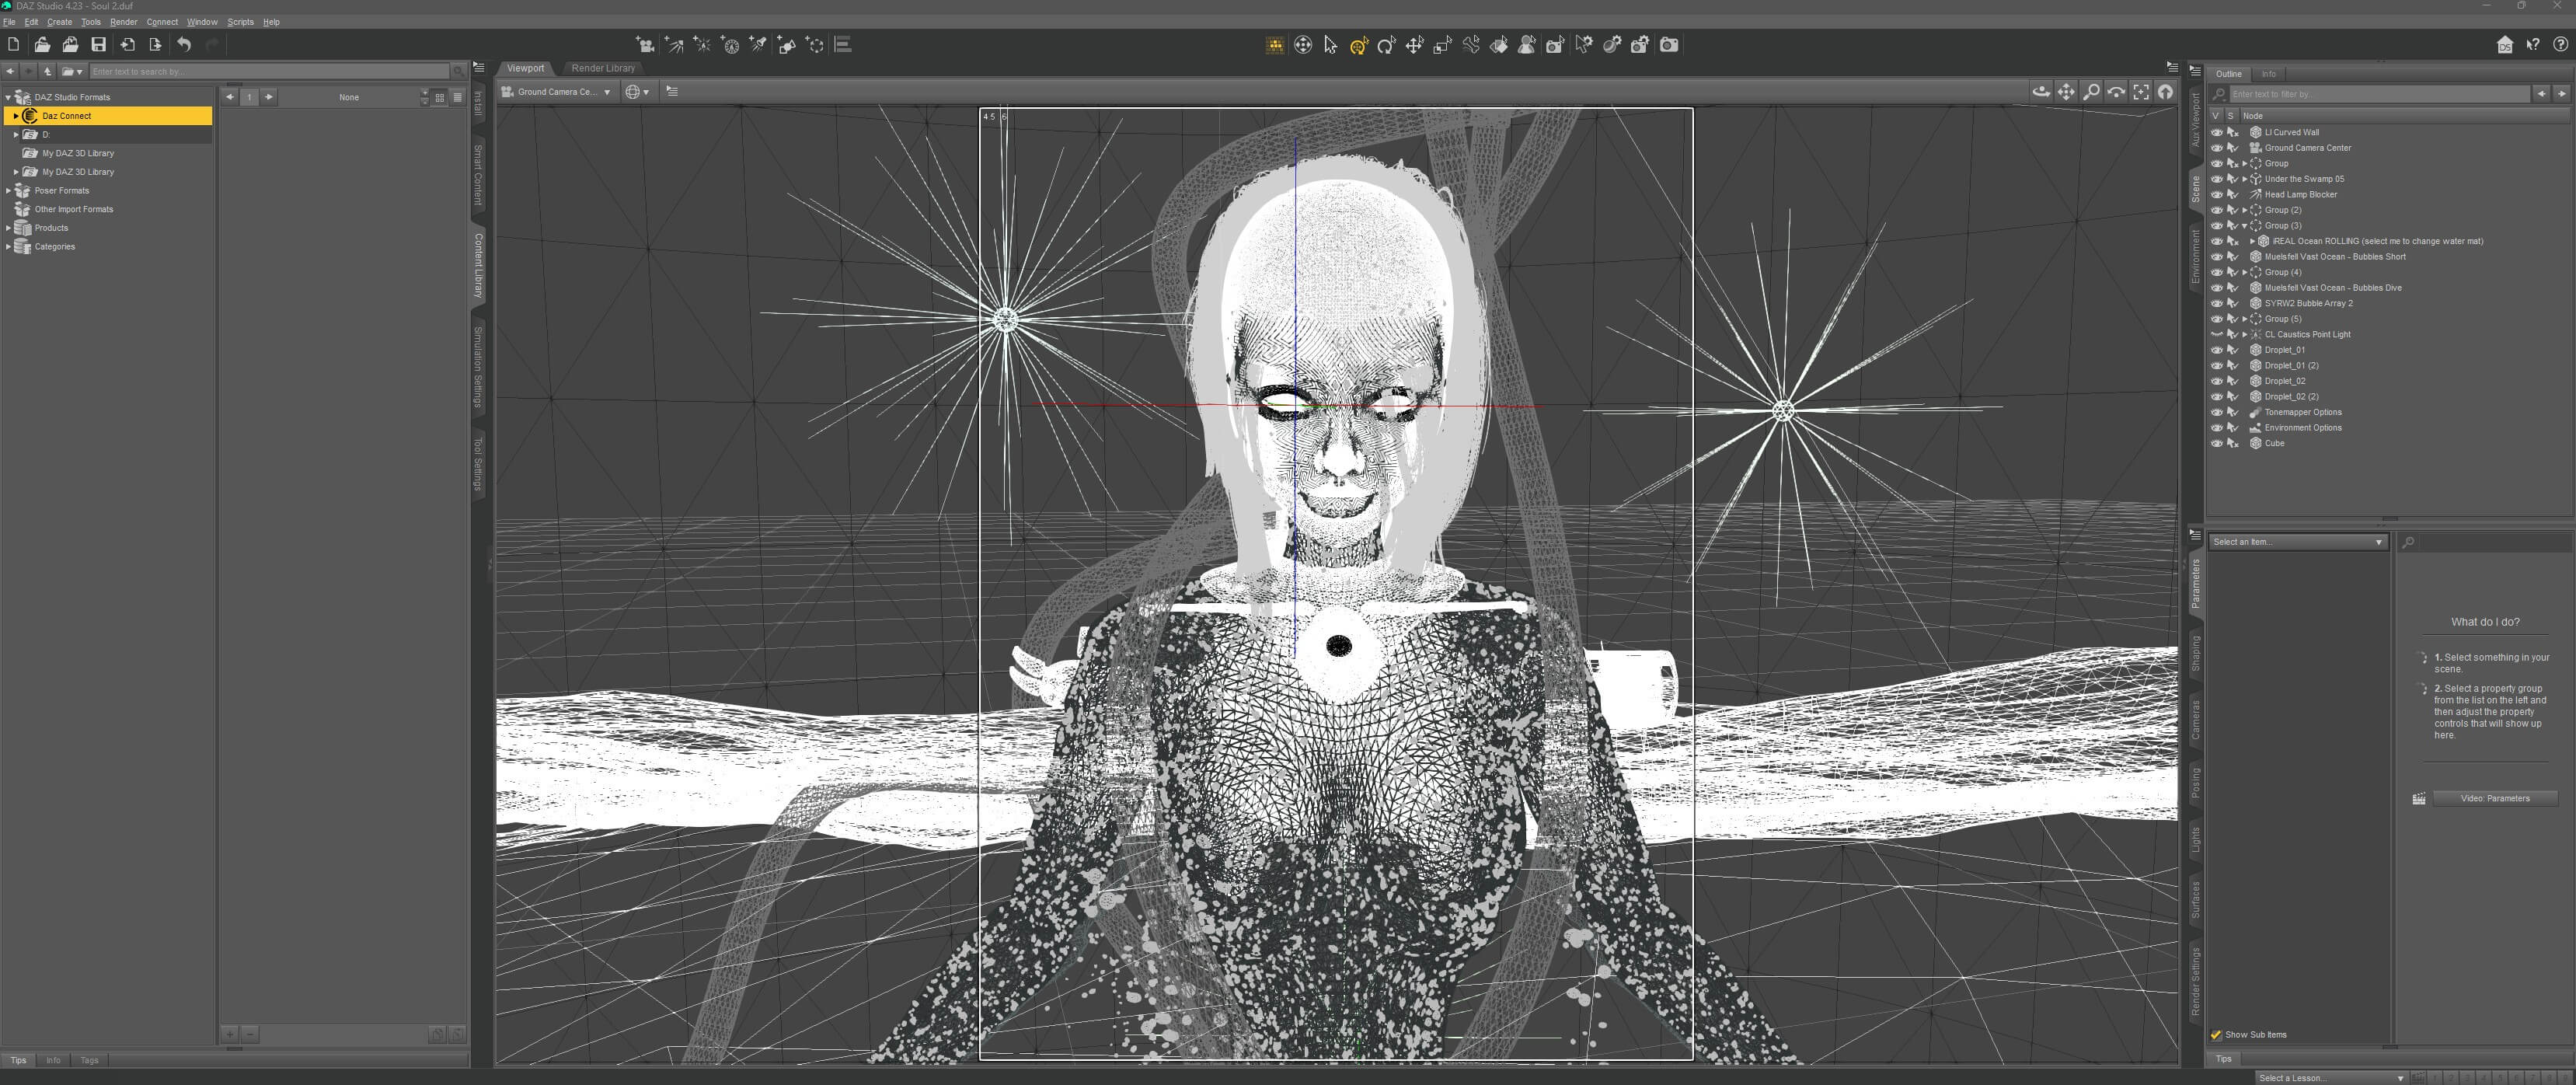Open the Scripts menu
This screenshot has width=2576, height=1085.
(x=240, y=22)
